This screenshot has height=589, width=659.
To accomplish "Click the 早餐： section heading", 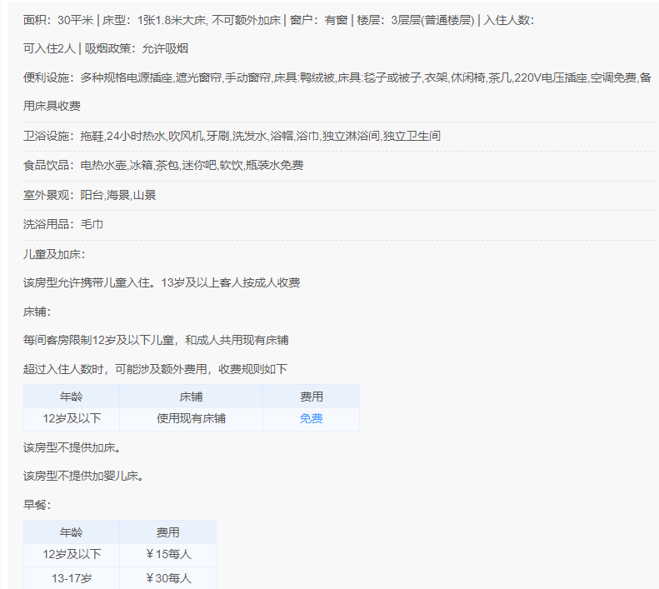I will click(37, 505).
